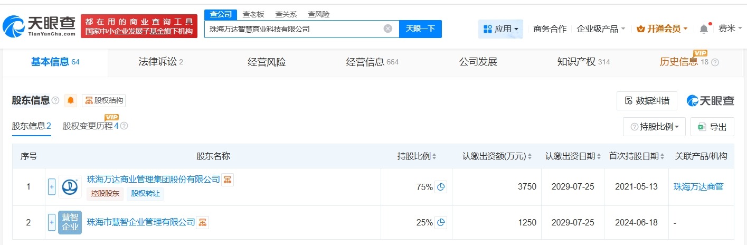Sort by 认缴出资日期 column arrows
This screenshot has width=747, height=245.
(599, 156)
